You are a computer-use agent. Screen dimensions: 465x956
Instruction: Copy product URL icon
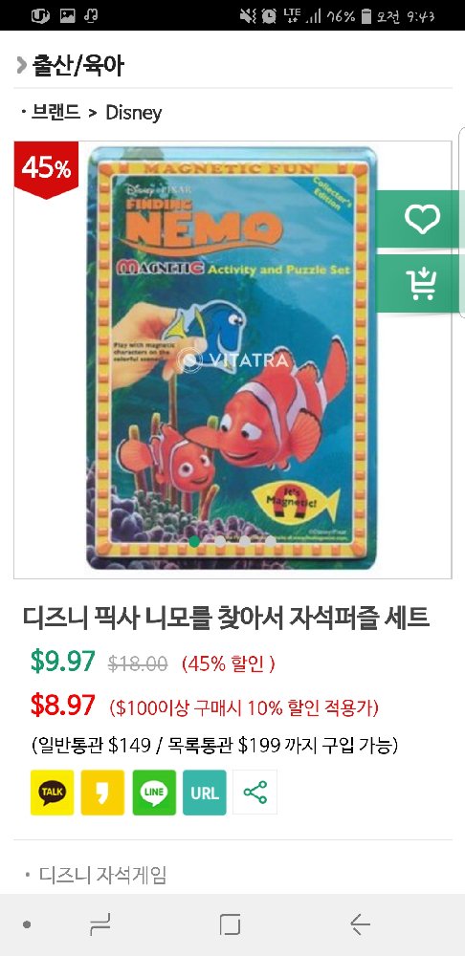pyautogui.click(x=205, y=792)
